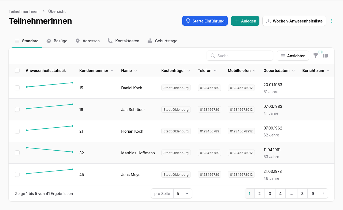This screenshot has height=210, width=343.
Task: Go to page 4
Action: pos(280,193)
